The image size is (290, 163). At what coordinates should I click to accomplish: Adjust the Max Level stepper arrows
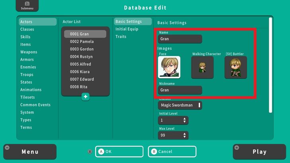[x=184, y=136]
